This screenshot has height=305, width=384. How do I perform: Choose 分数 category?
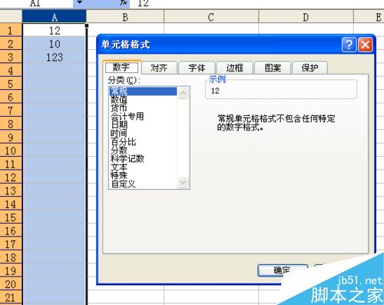point(143,150)
